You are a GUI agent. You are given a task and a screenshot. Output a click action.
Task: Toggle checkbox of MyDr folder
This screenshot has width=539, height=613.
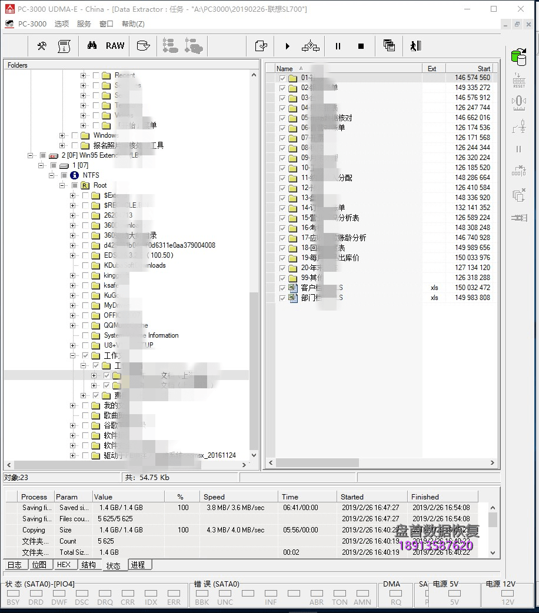point(85,305)
